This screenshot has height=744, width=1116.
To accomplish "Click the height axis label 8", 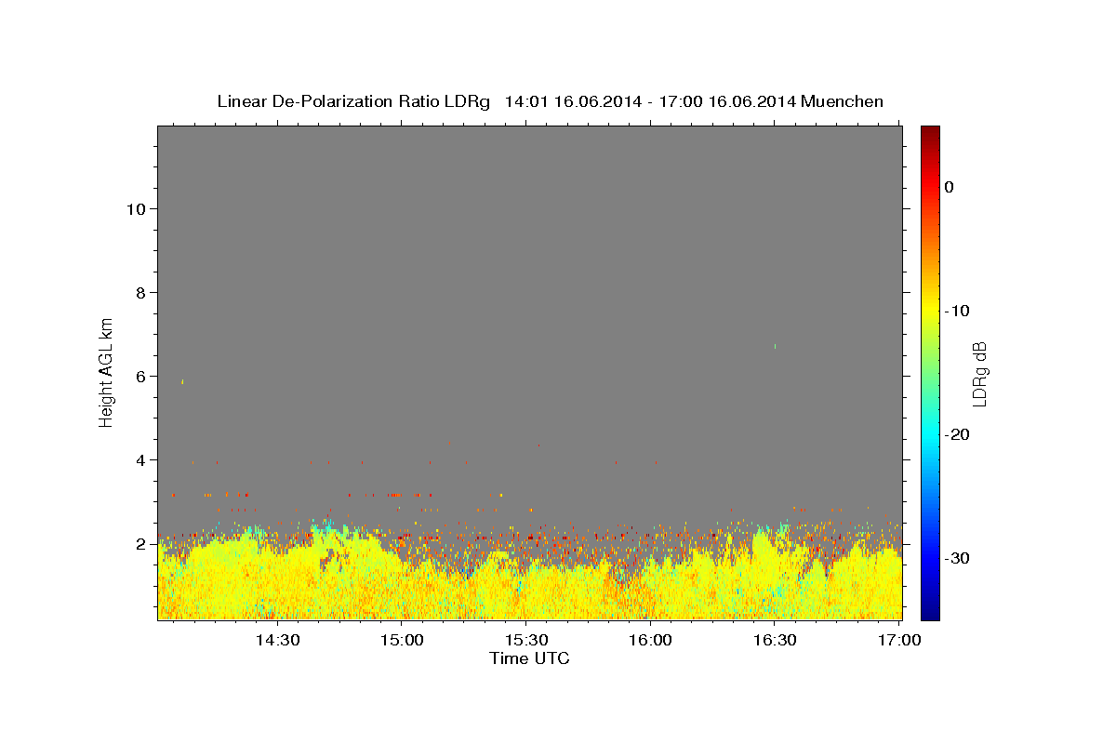I will pos(141,292).
